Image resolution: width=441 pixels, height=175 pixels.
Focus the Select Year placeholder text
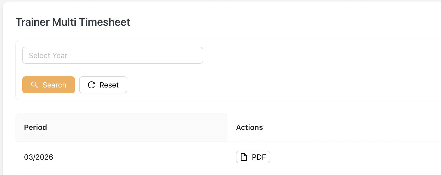click(x=48, y=55)
